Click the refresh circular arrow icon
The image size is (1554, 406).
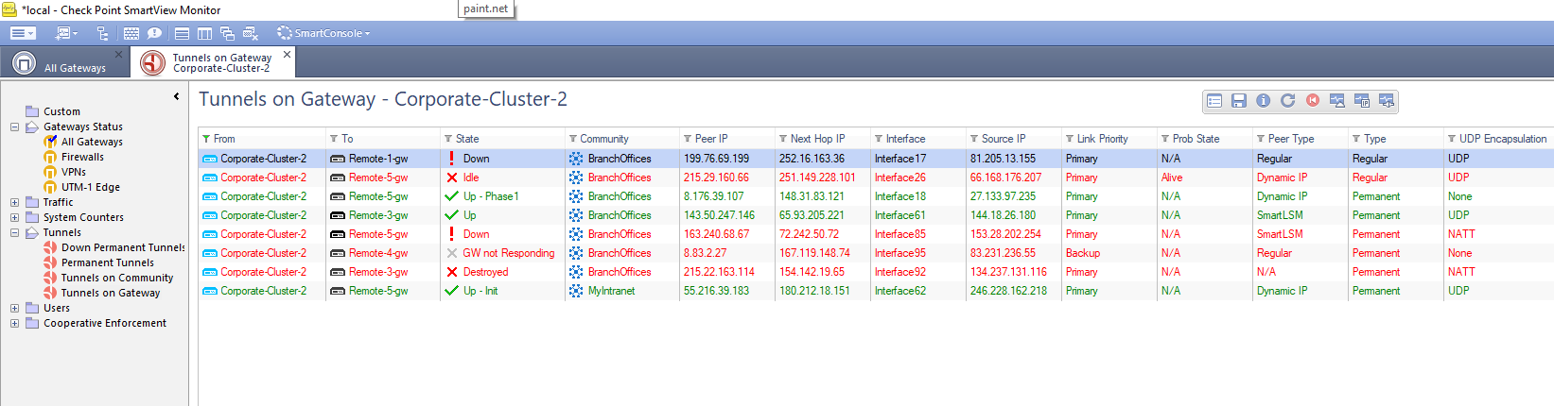[1288, 101]
